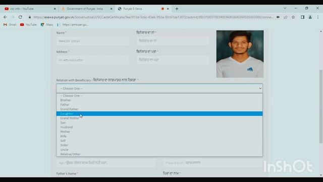Screen dimensions: 323x182
Task: Click the Name input field
Action: click(93, 41)
